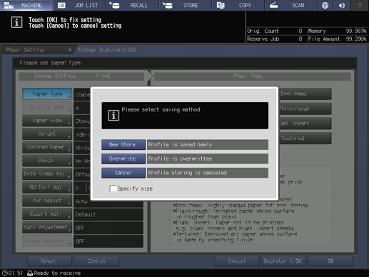Click the Profile is saved newly description field
The height and width of the screenshot is (277, 369).
coord(208,145)
